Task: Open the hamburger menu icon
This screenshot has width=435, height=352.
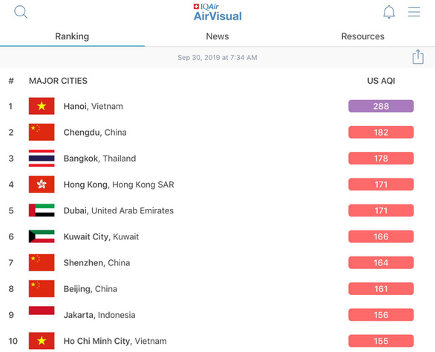Action: tap(414, 12)
